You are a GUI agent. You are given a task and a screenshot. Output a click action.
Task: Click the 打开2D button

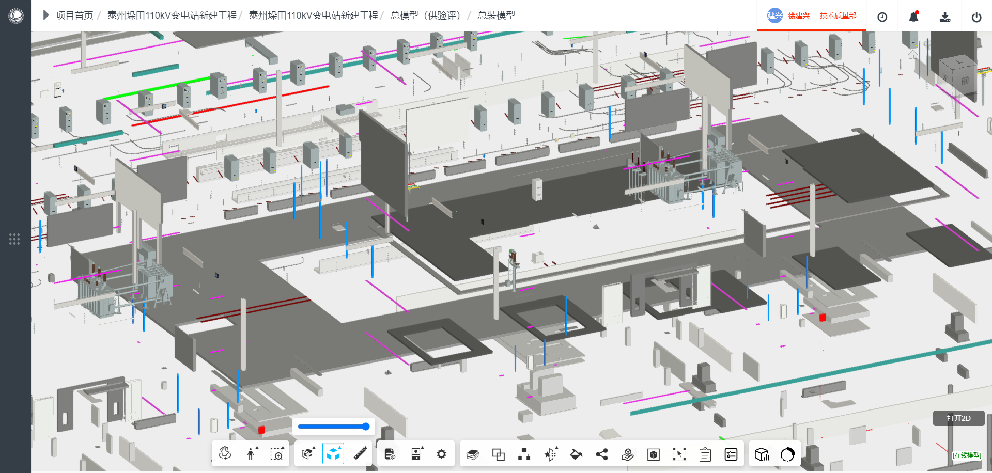(958, 418)
